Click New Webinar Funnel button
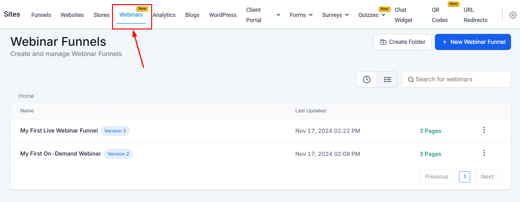Image resolution: width=520 pixels, height=202 pixels. [x=473, y=42]
